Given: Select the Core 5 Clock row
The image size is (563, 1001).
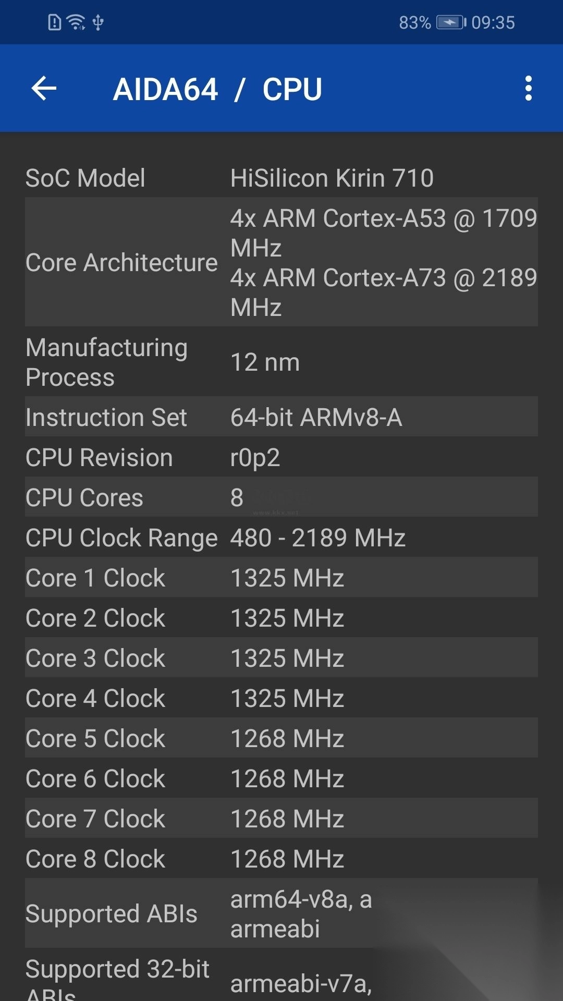Looking at the screenshot, I should tap(281, 738).
